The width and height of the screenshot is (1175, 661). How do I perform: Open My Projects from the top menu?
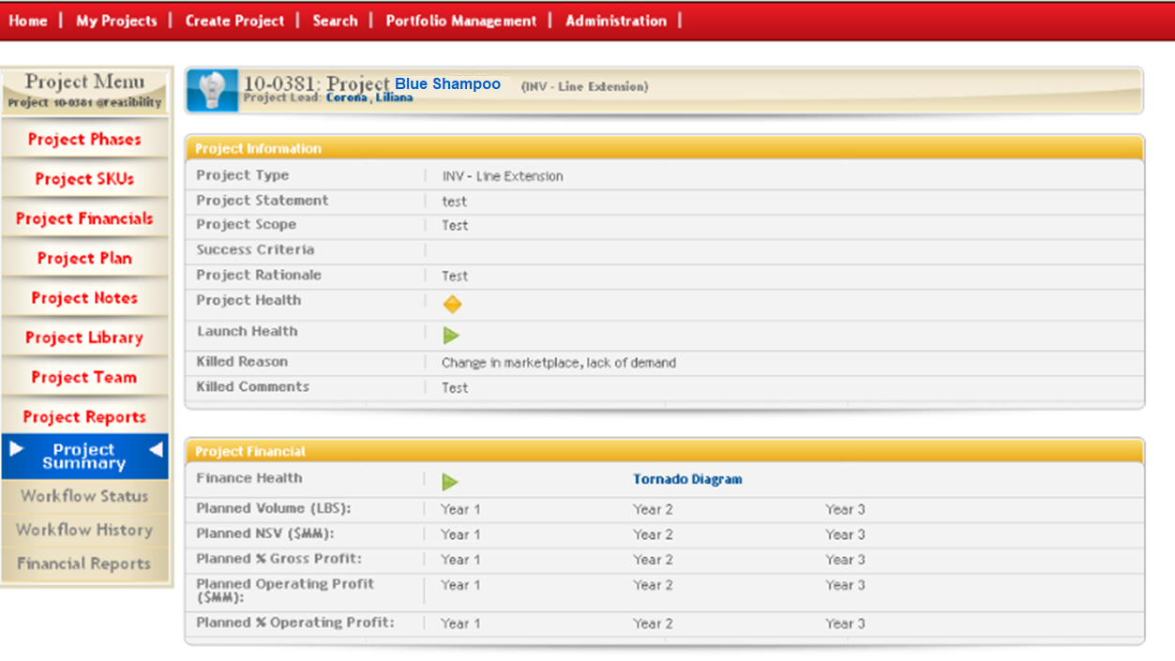tap(116, 21)
